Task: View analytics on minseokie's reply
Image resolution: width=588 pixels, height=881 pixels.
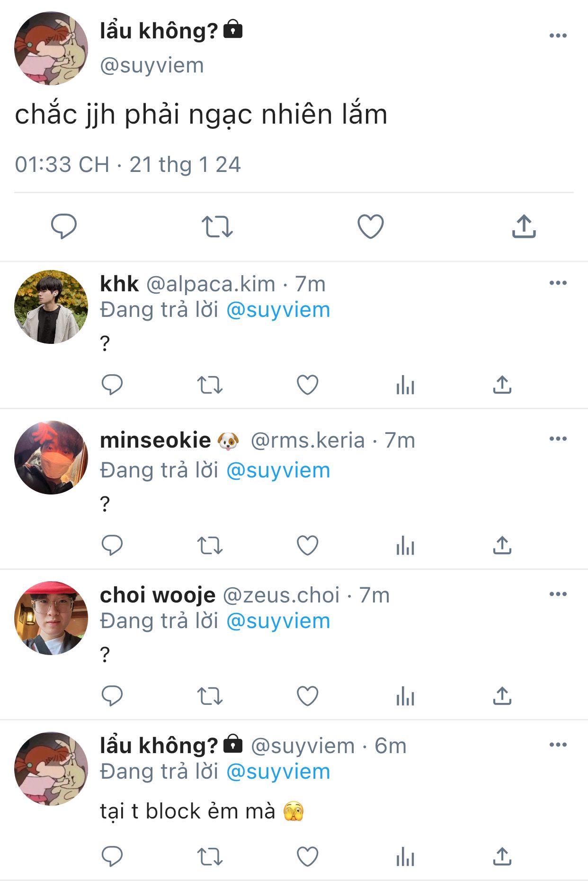Action: tap(405, 545)
